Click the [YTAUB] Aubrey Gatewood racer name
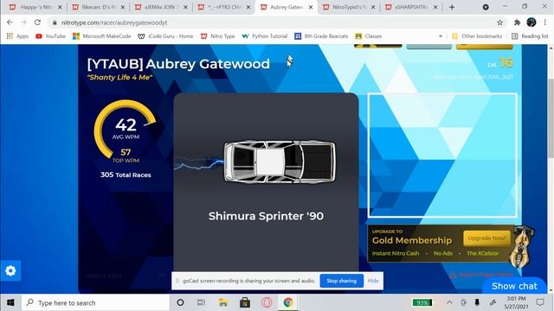554x311 pixels. coord(178,64)
